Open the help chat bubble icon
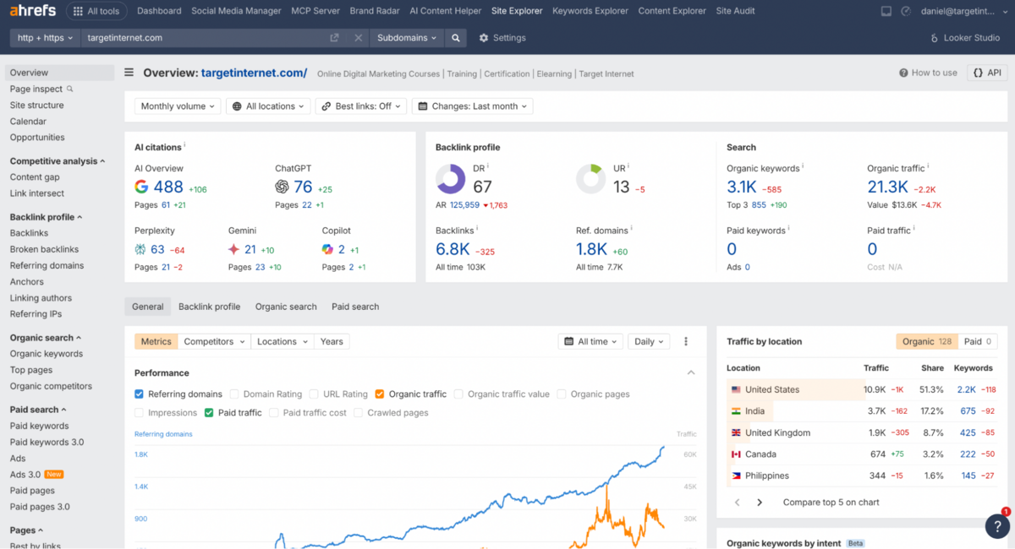 click(x=997, y=525)
